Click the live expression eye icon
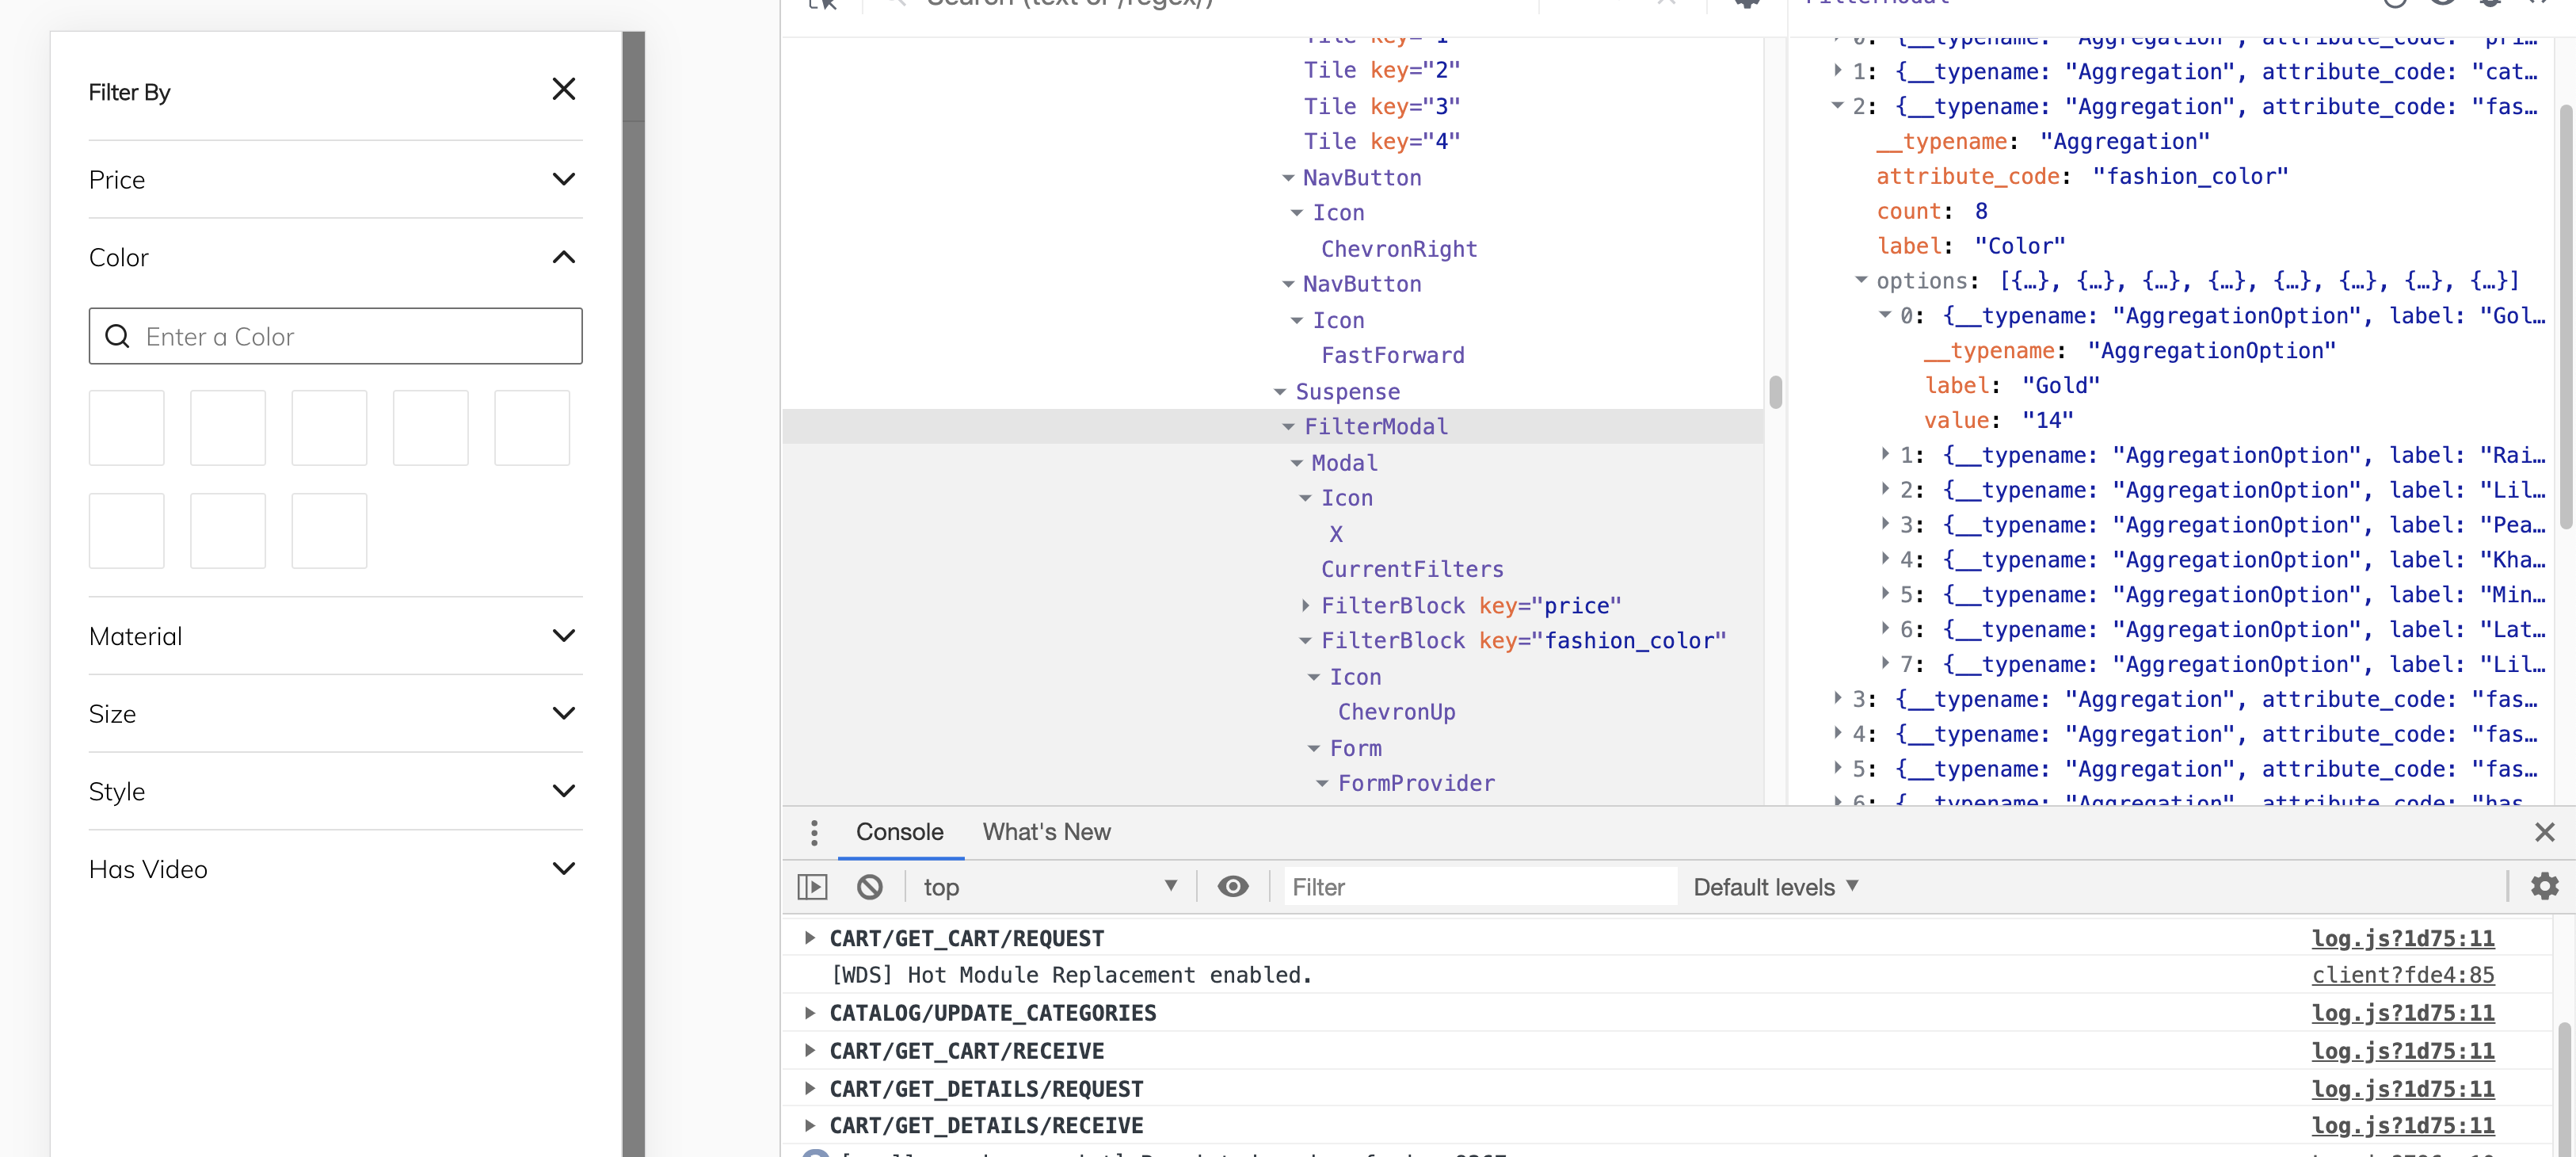The width and height of the screenshot is (2576, 1157). [1232, 886]
